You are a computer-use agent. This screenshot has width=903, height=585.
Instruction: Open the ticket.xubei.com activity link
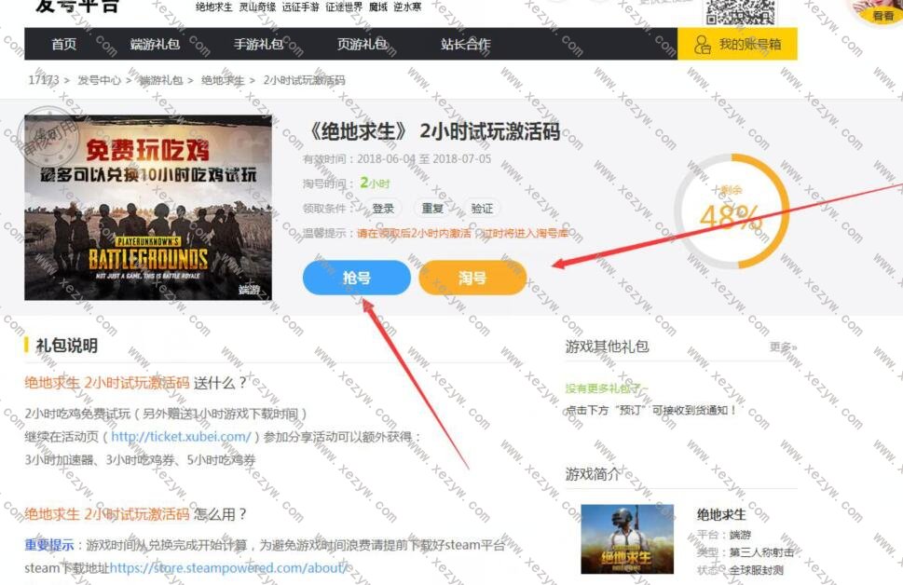(181, 437)
